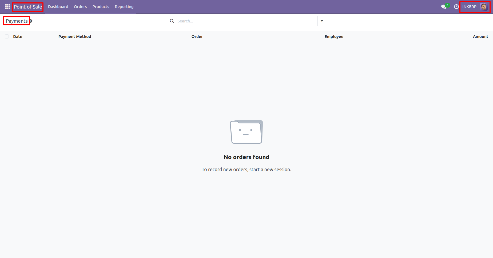493x258 pixels.
Task: Open the activities clock icon
Action: [x=456, y=7]
